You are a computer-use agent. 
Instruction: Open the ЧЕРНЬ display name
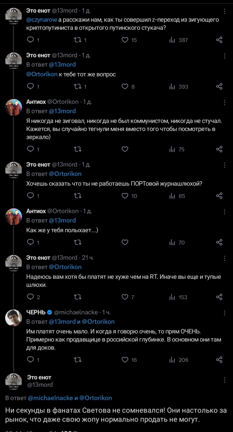[36, 312]
